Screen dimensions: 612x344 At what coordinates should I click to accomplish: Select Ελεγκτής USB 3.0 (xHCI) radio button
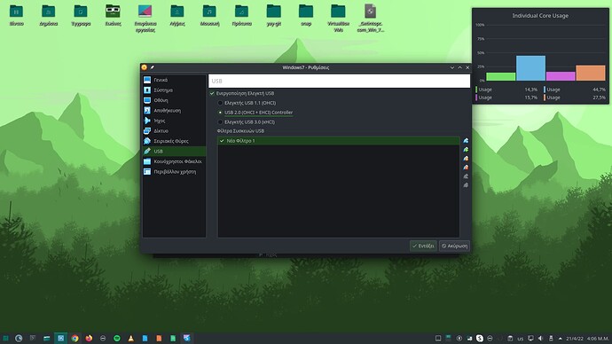click(x=220, y=122)
